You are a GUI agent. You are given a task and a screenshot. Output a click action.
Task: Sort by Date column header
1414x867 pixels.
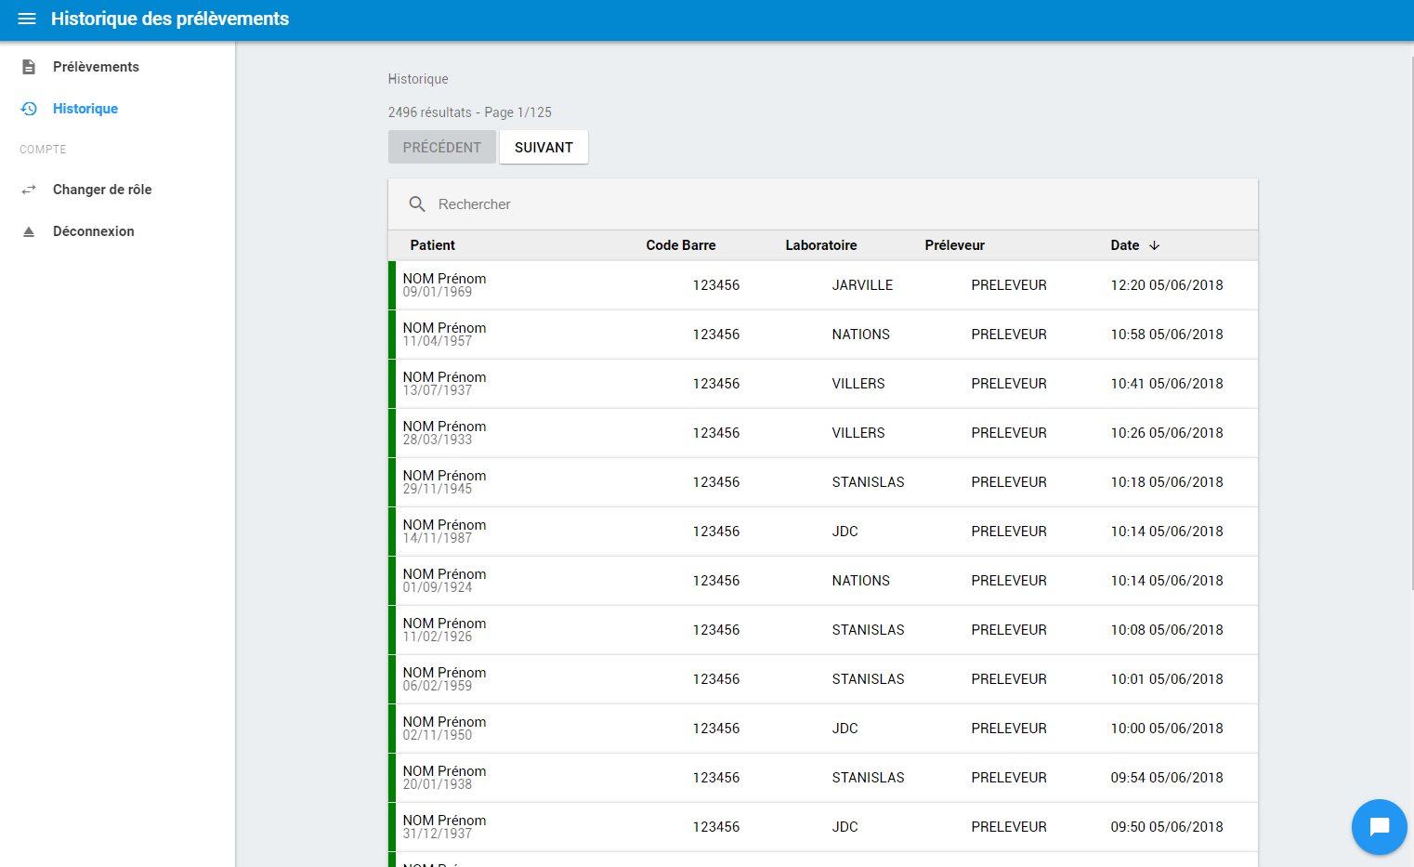[x=1125, y=245]
